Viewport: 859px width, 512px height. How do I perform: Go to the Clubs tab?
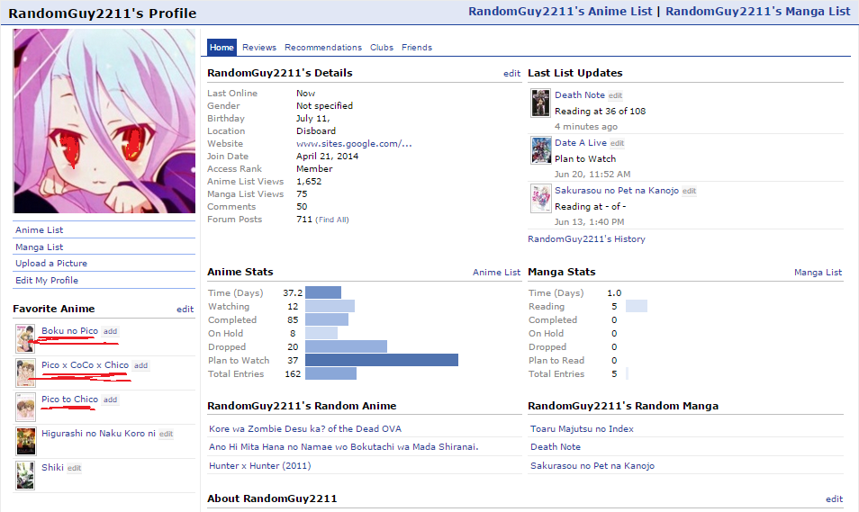(382, 48)
